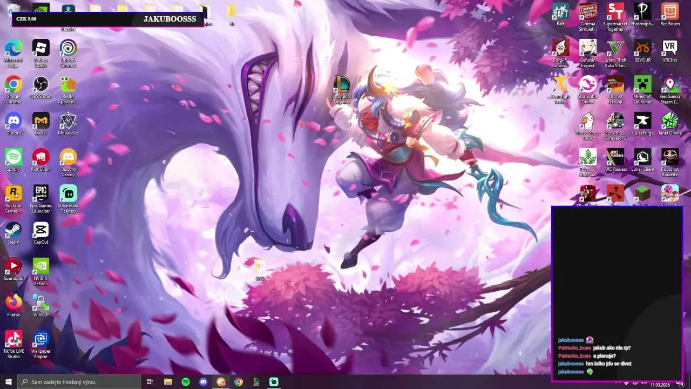The width and height of the screenshot is (691, 389).
Task: Open the ARC Raiders desktop shortcut
Action: [x=615, y=160]
